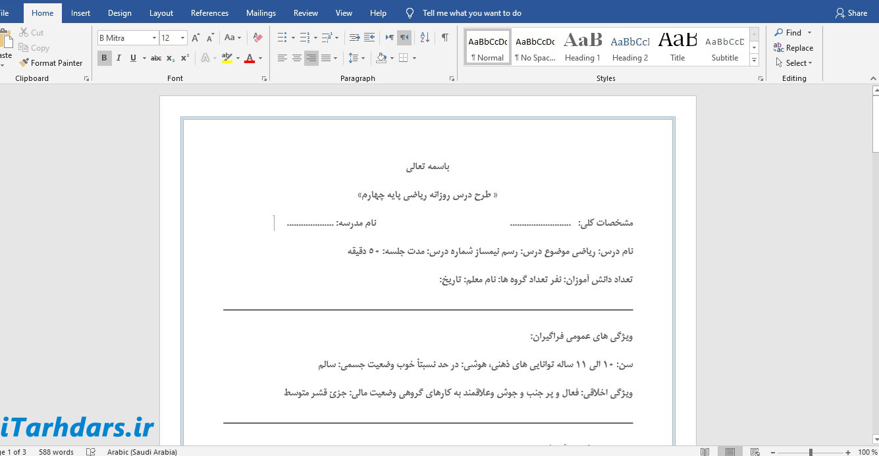879x456 pixels.
Task: Apply subscript formatting
Action: tap(171, 58)
